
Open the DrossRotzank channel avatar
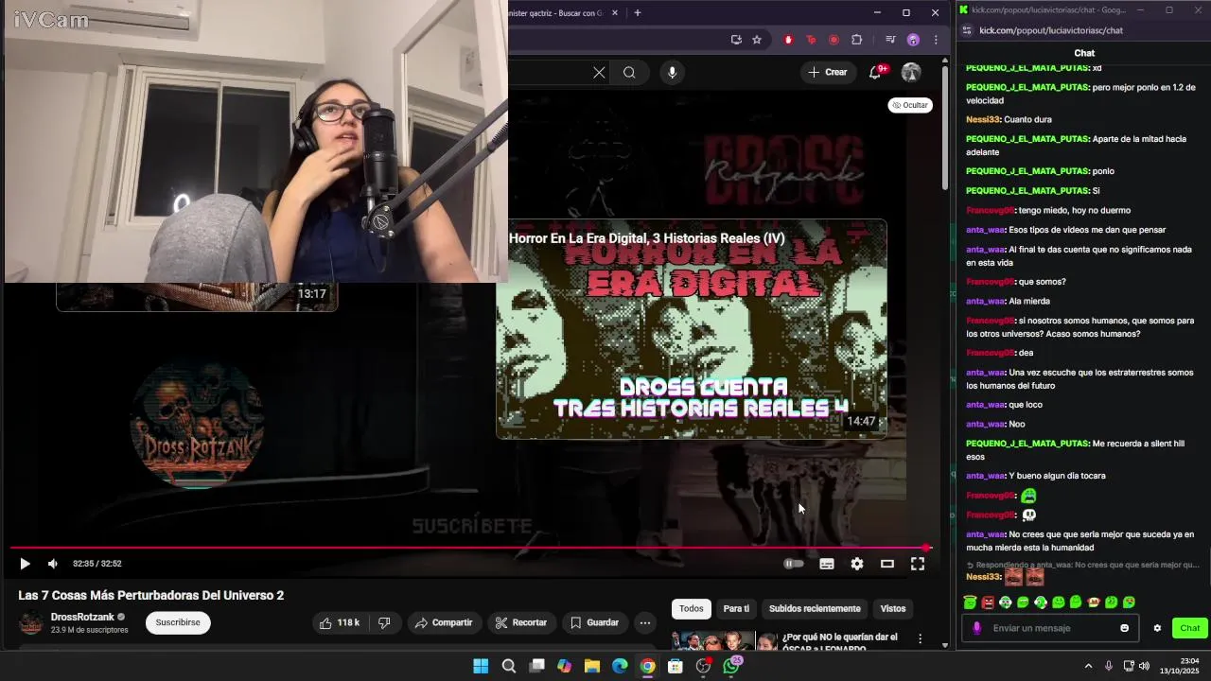point(31,622)
